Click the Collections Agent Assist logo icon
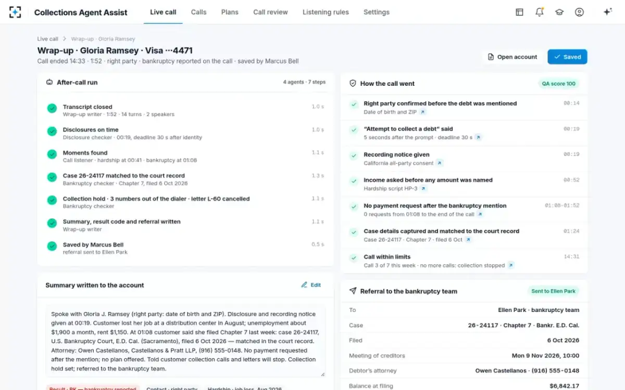This screenshot has width=625, height=390. coord(15,12)
